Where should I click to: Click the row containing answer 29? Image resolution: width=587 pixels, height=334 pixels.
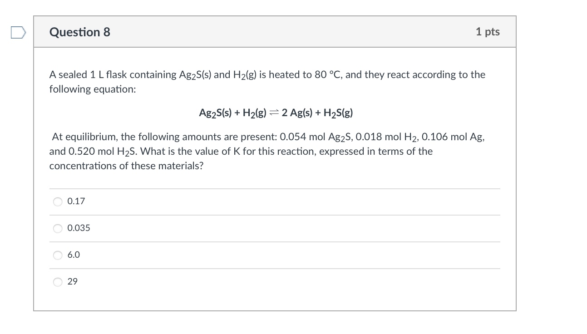point(272,282)
